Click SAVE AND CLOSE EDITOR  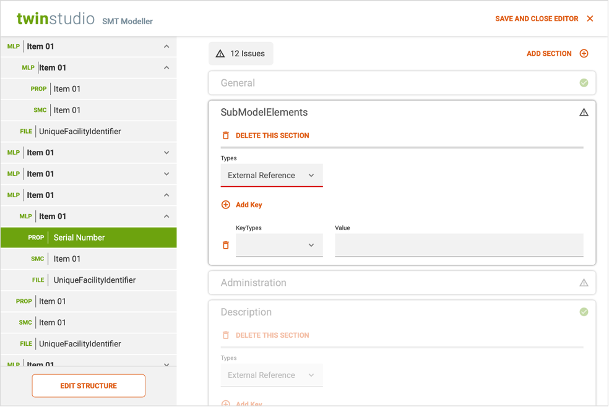click(536, 19)
